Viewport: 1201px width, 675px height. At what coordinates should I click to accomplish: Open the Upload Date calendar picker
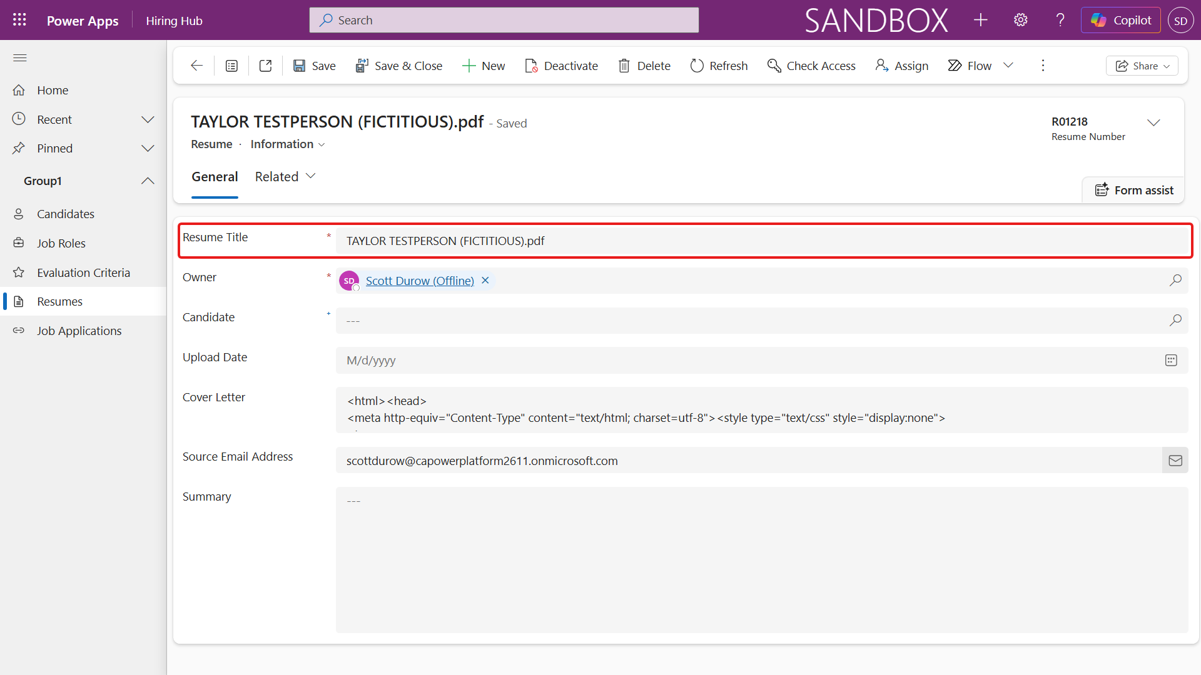tap(1171, 361)
